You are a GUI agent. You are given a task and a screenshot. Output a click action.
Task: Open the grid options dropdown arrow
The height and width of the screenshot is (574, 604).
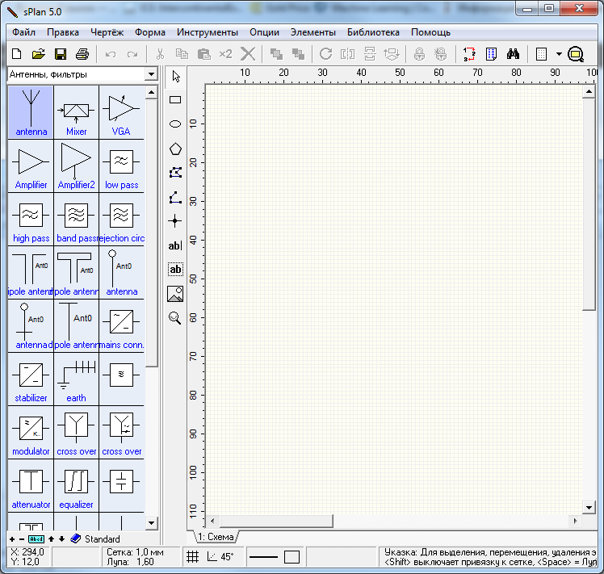558,55
